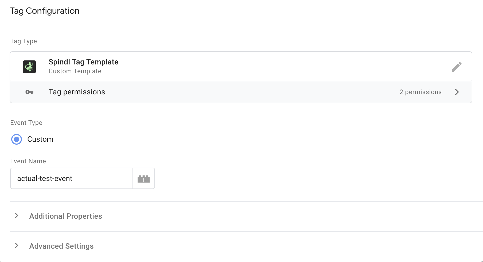Viewport: 483px width, 262px height.
Task: Click the permissions row right arrow
Action: [x=457, y=92]
